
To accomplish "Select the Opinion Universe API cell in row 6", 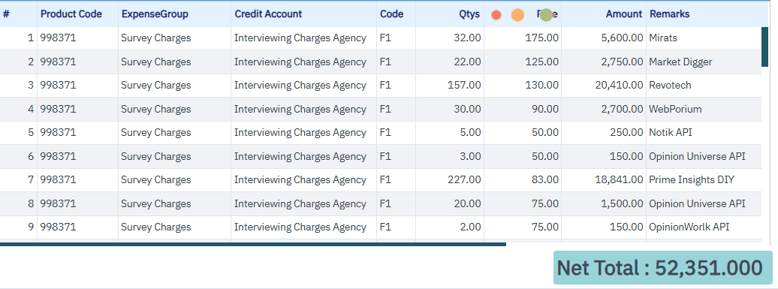I will coord(704,157).
